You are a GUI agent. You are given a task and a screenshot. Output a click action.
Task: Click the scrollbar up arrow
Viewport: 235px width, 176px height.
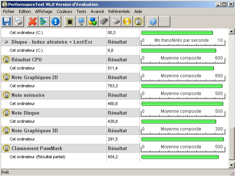[x=232, y=31]
